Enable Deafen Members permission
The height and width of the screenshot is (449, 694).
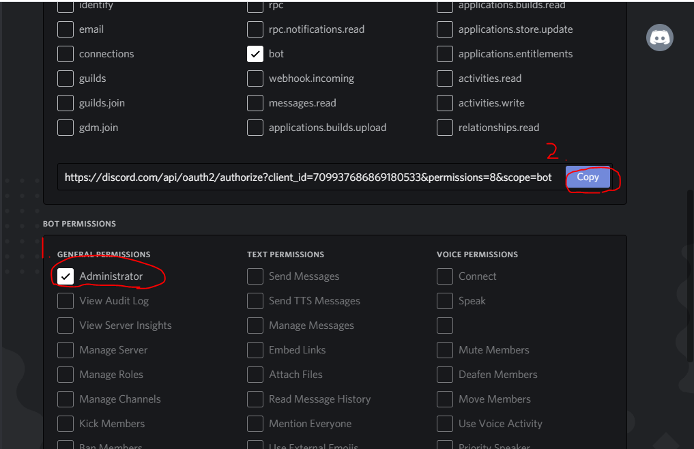click(x=445, y=375)
